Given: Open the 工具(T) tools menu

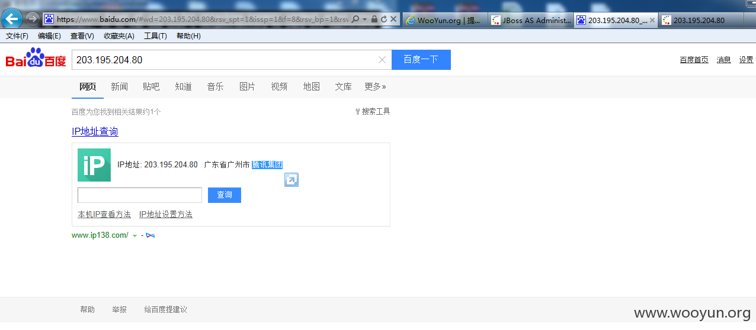Looking at the screenshot, I should [155, 36].
